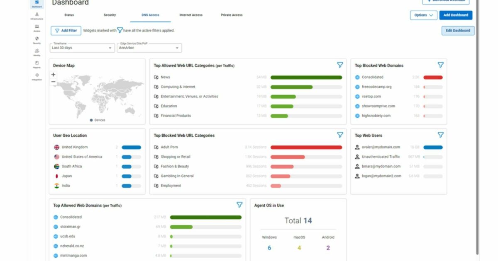
Task: Click the Financial Products category row
Action: click(248, 116)
